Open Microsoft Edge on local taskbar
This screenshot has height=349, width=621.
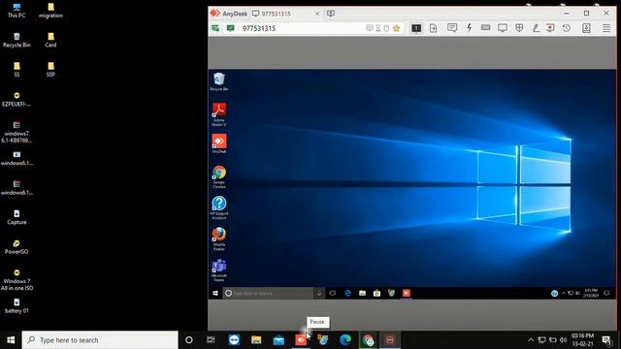[x=345, y=340]
